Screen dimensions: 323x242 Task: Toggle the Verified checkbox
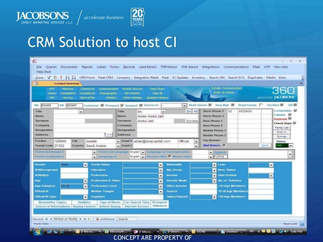click(x=282, y=105)
